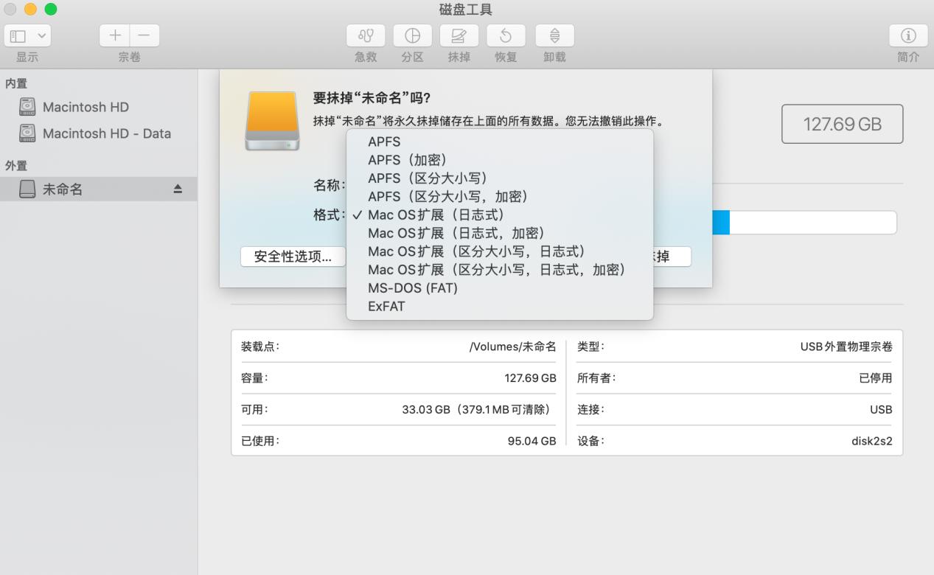This screenshot has width=934, height=575.
Task: Click the orange external drive icon
Action: point(272,119)
